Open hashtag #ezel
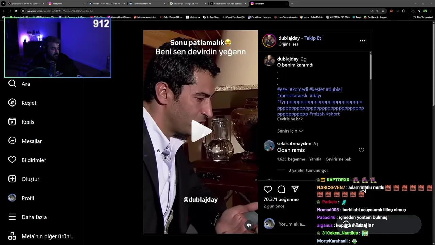Screen dimensions: 435x245 [283, 89]
